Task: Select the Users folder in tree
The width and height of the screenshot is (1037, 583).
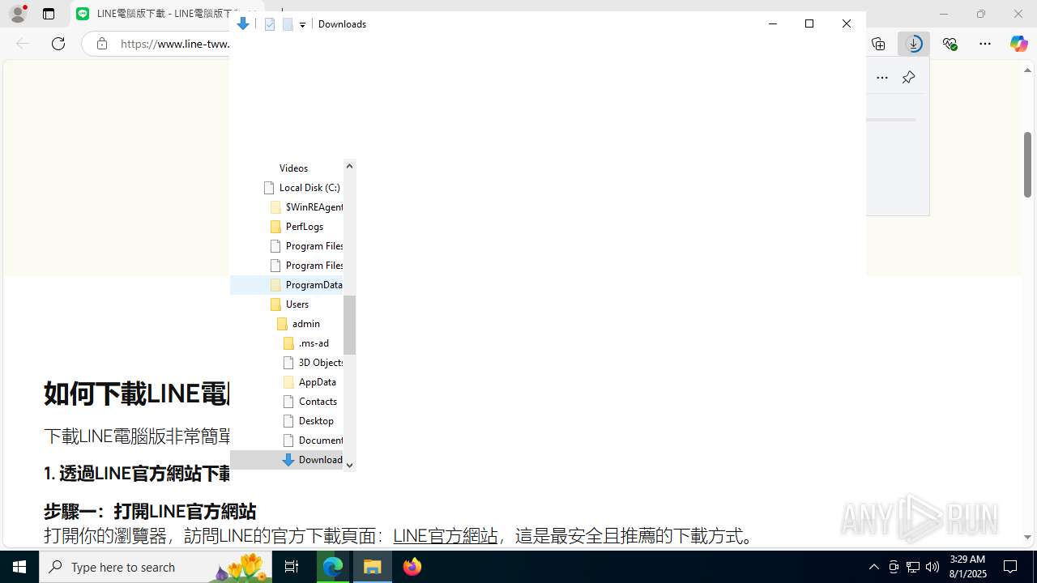Action: point(297,304)
